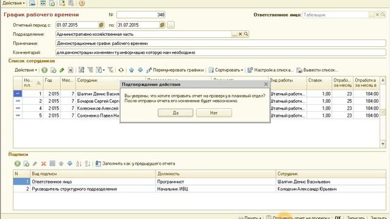
Task: Add signature green plus icon in Подписи
Action: (x=18, y=164)
